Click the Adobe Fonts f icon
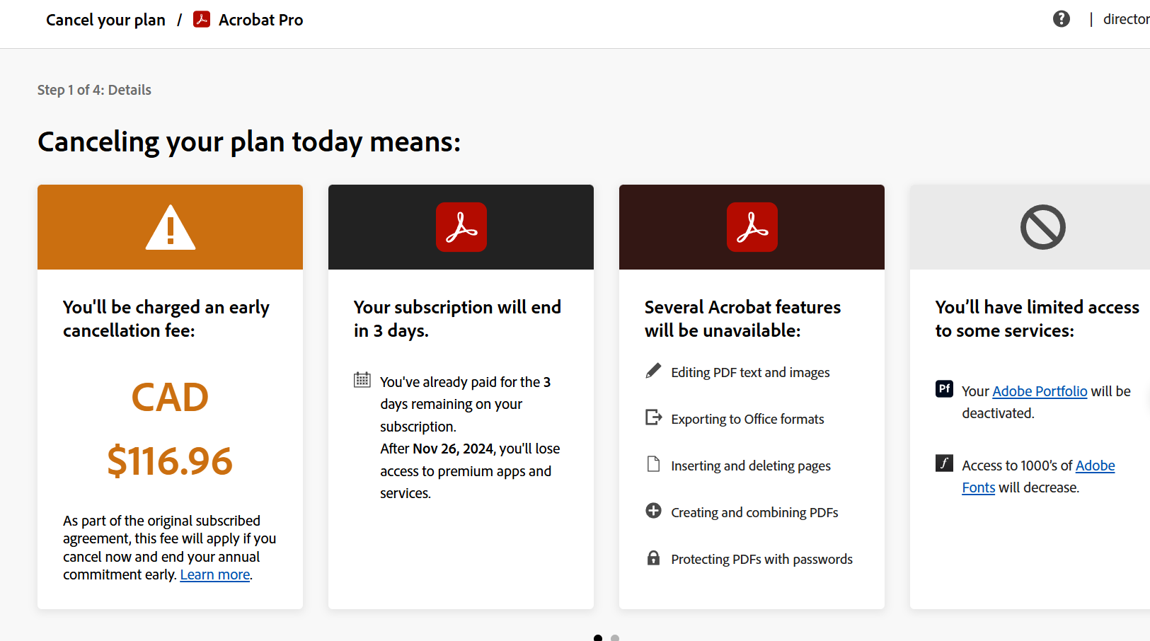This screenshot has width=1150, height=641. [x=944, y=463]
